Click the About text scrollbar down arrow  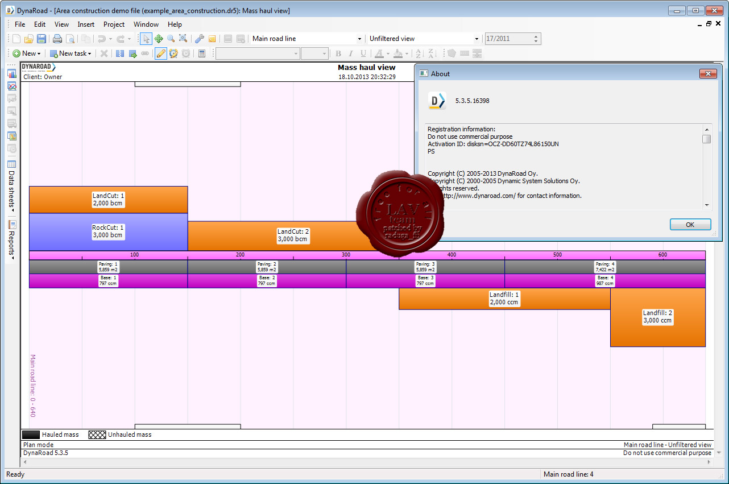coord(706,205)
